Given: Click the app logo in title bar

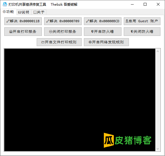Looking at the screenshot, I should click(5, 4).
